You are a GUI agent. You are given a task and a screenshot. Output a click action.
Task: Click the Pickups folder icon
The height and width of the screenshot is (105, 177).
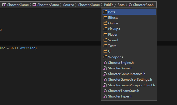(x=105, y=29)
